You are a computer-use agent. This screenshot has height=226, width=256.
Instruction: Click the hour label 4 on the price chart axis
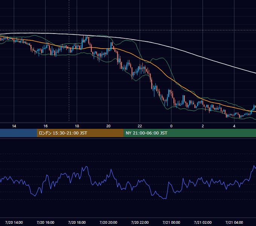tap(234, 126)
